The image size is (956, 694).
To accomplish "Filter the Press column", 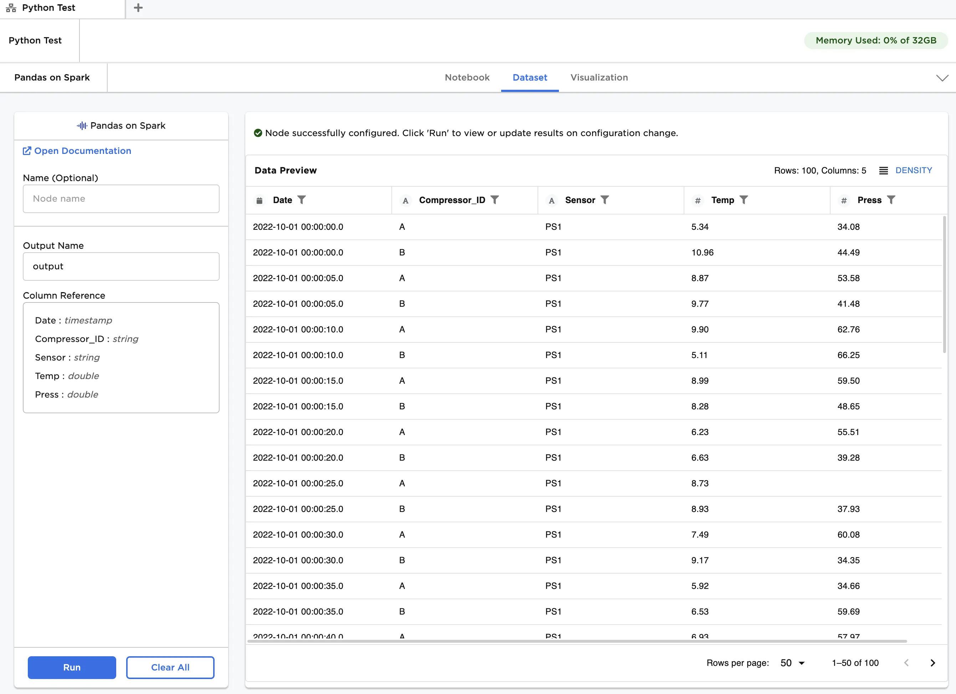I will coord(891,200).
